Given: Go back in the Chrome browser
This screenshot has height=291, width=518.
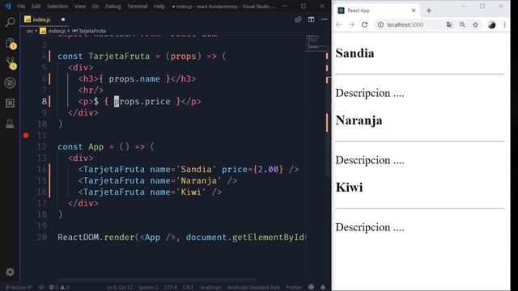Looking at the screenshot, I should (339, 24).
